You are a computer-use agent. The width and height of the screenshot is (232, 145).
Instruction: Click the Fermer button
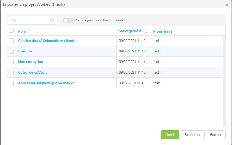215,135
